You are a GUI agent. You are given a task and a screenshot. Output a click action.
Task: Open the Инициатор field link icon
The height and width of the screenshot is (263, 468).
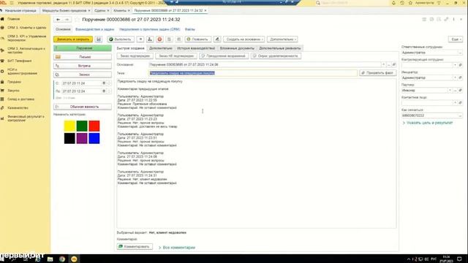point(460,77)
